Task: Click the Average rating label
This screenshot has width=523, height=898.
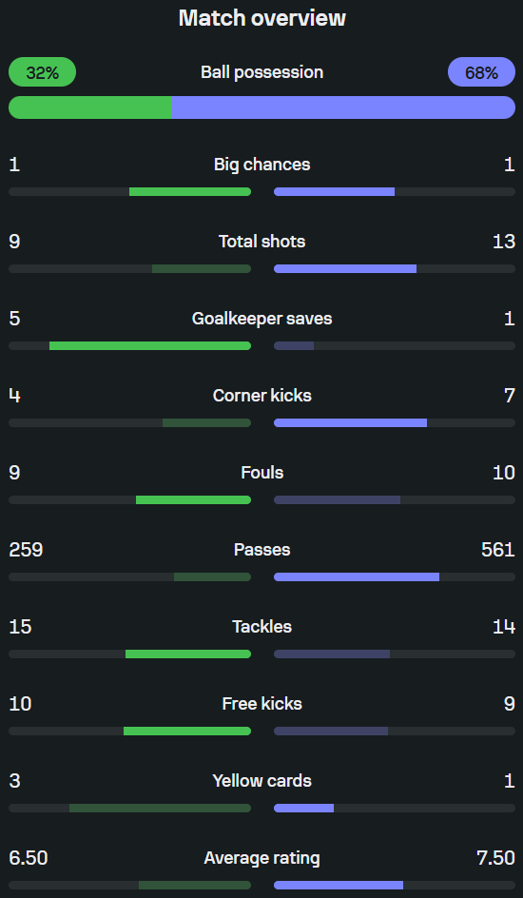Action: pos(262,858)
